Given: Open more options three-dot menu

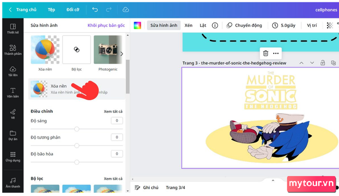Looking at the screenshot, I should (x=276, y=53).
